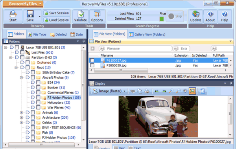Click the folder tree horizontal scrollbar

point(42,145)
